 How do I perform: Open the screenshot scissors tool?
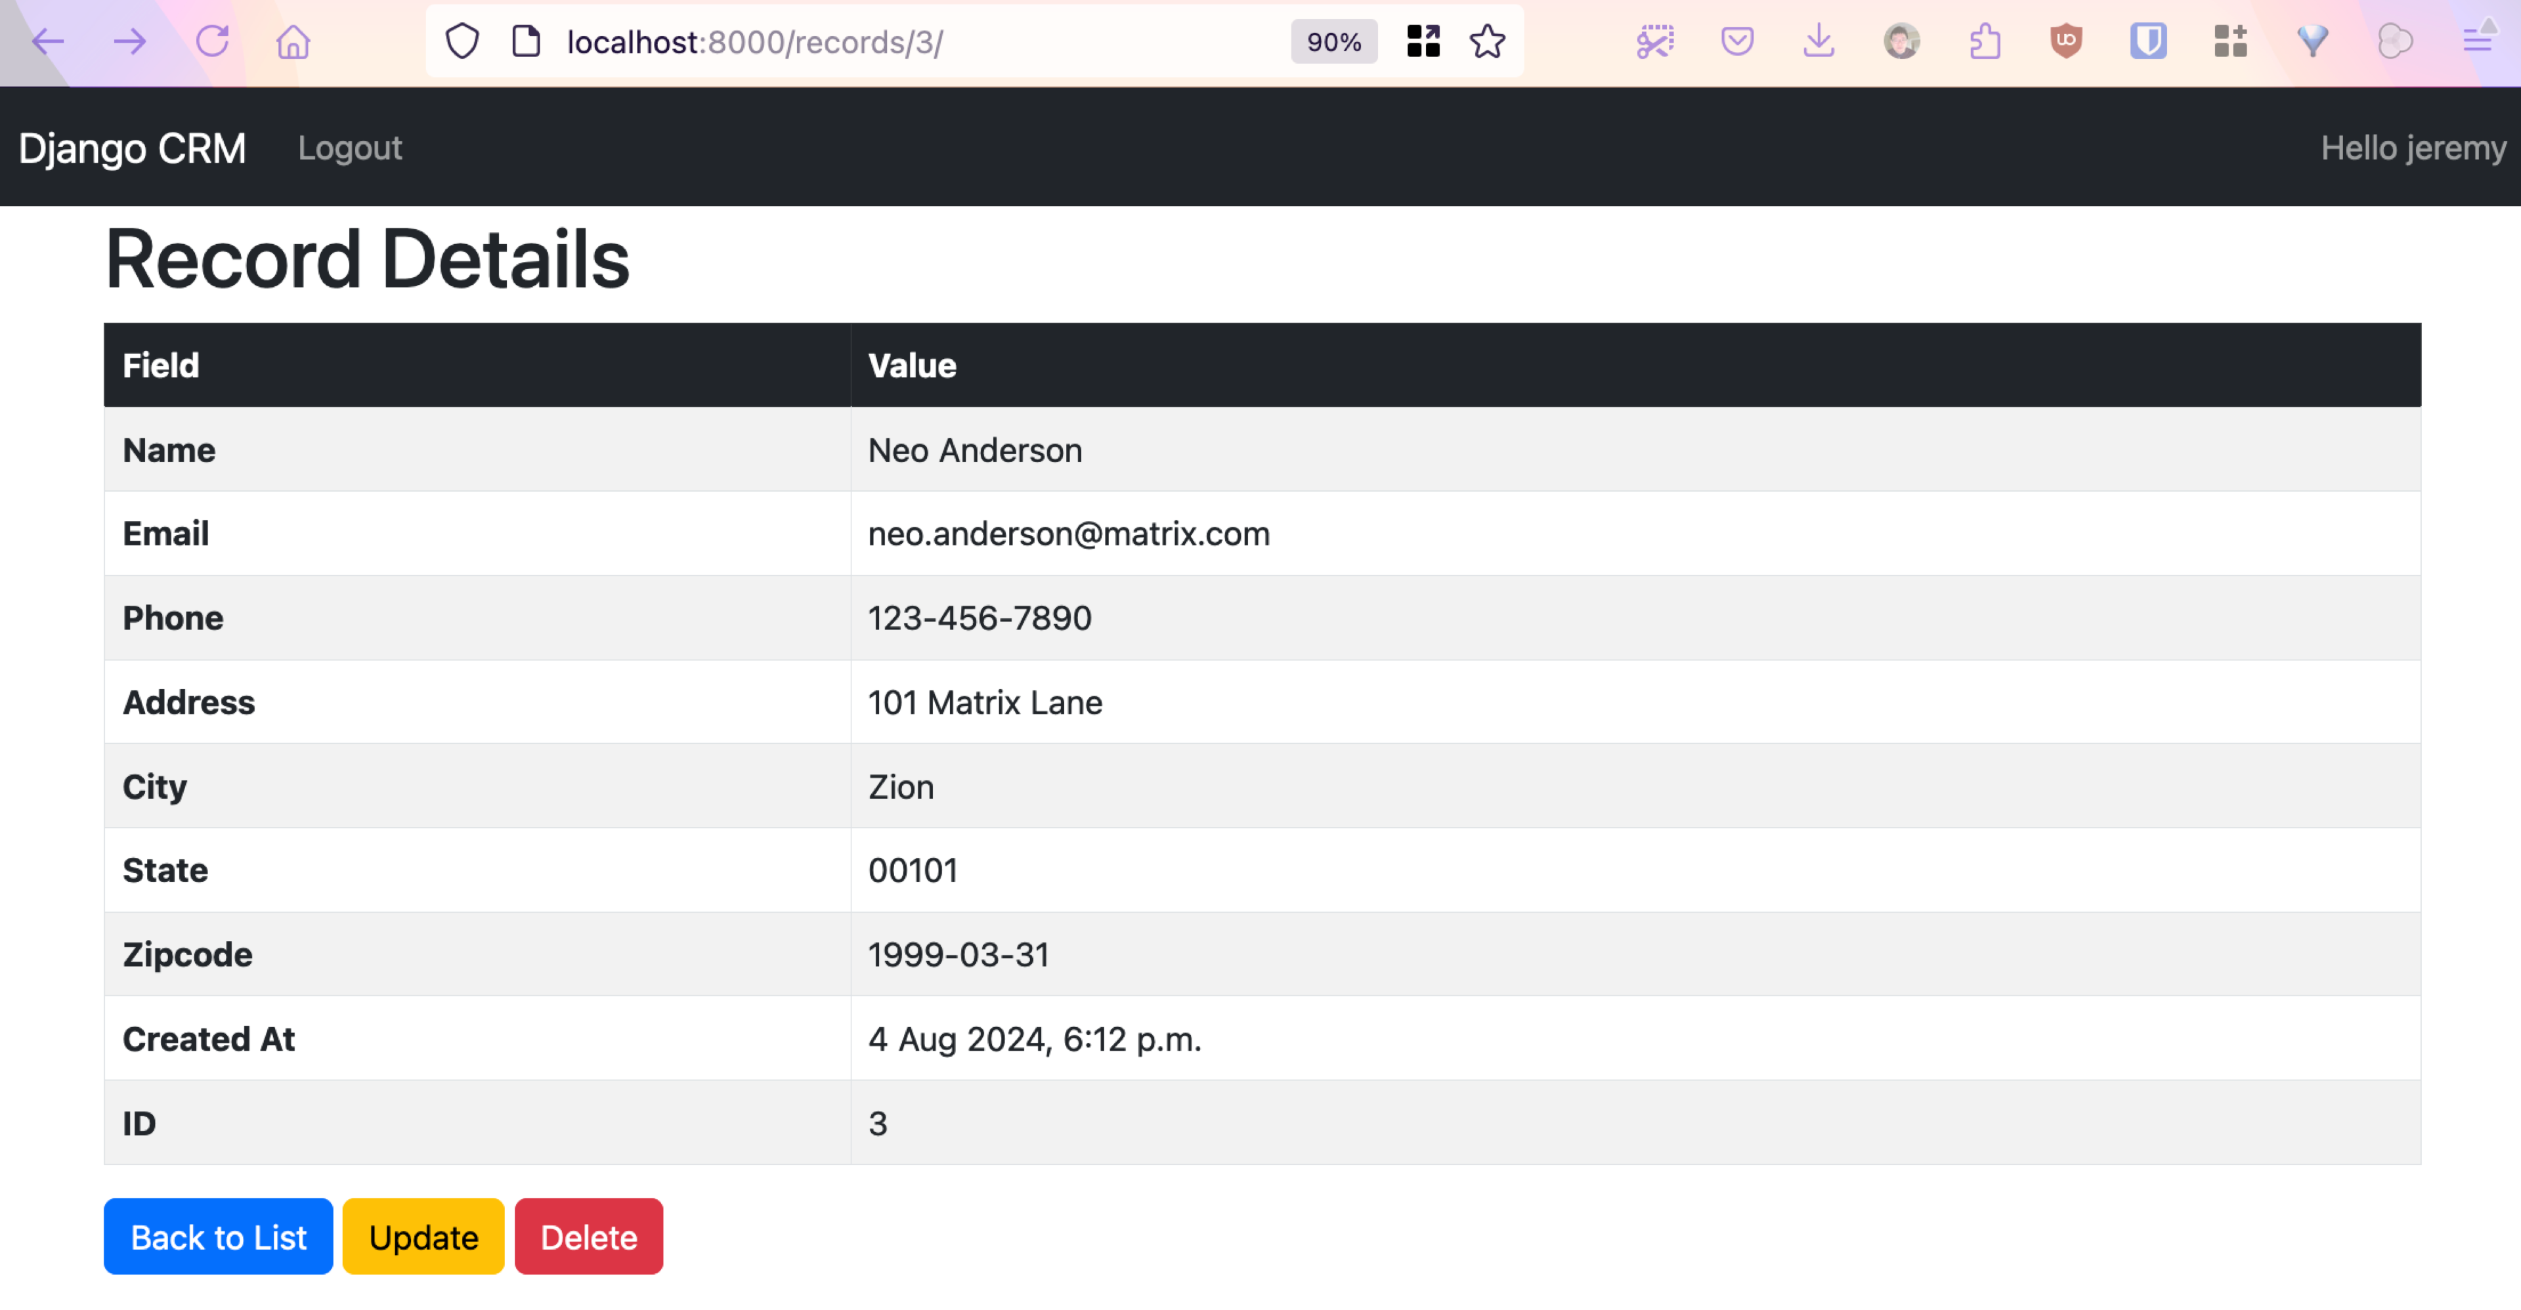coord(1655,41)
